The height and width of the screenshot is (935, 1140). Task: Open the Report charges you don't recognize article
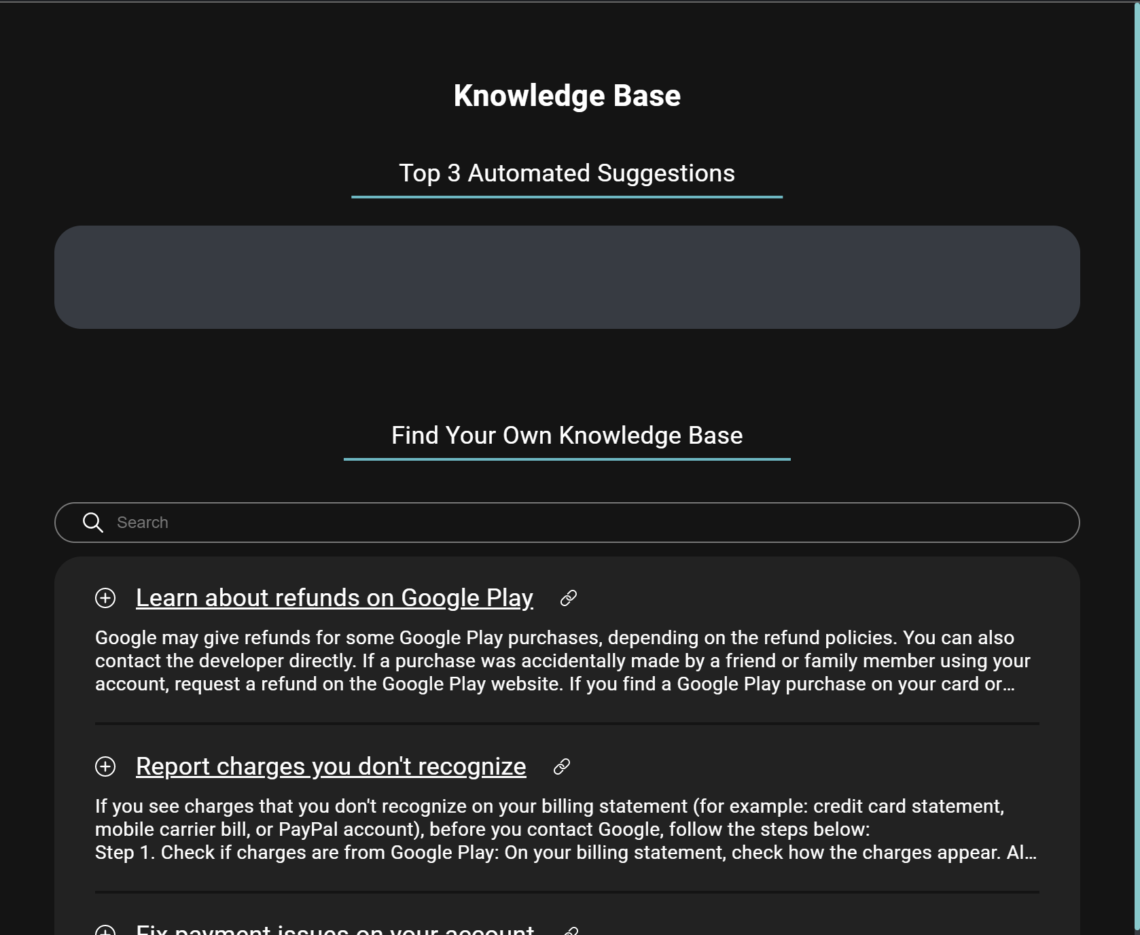click(x=331, y=766)
